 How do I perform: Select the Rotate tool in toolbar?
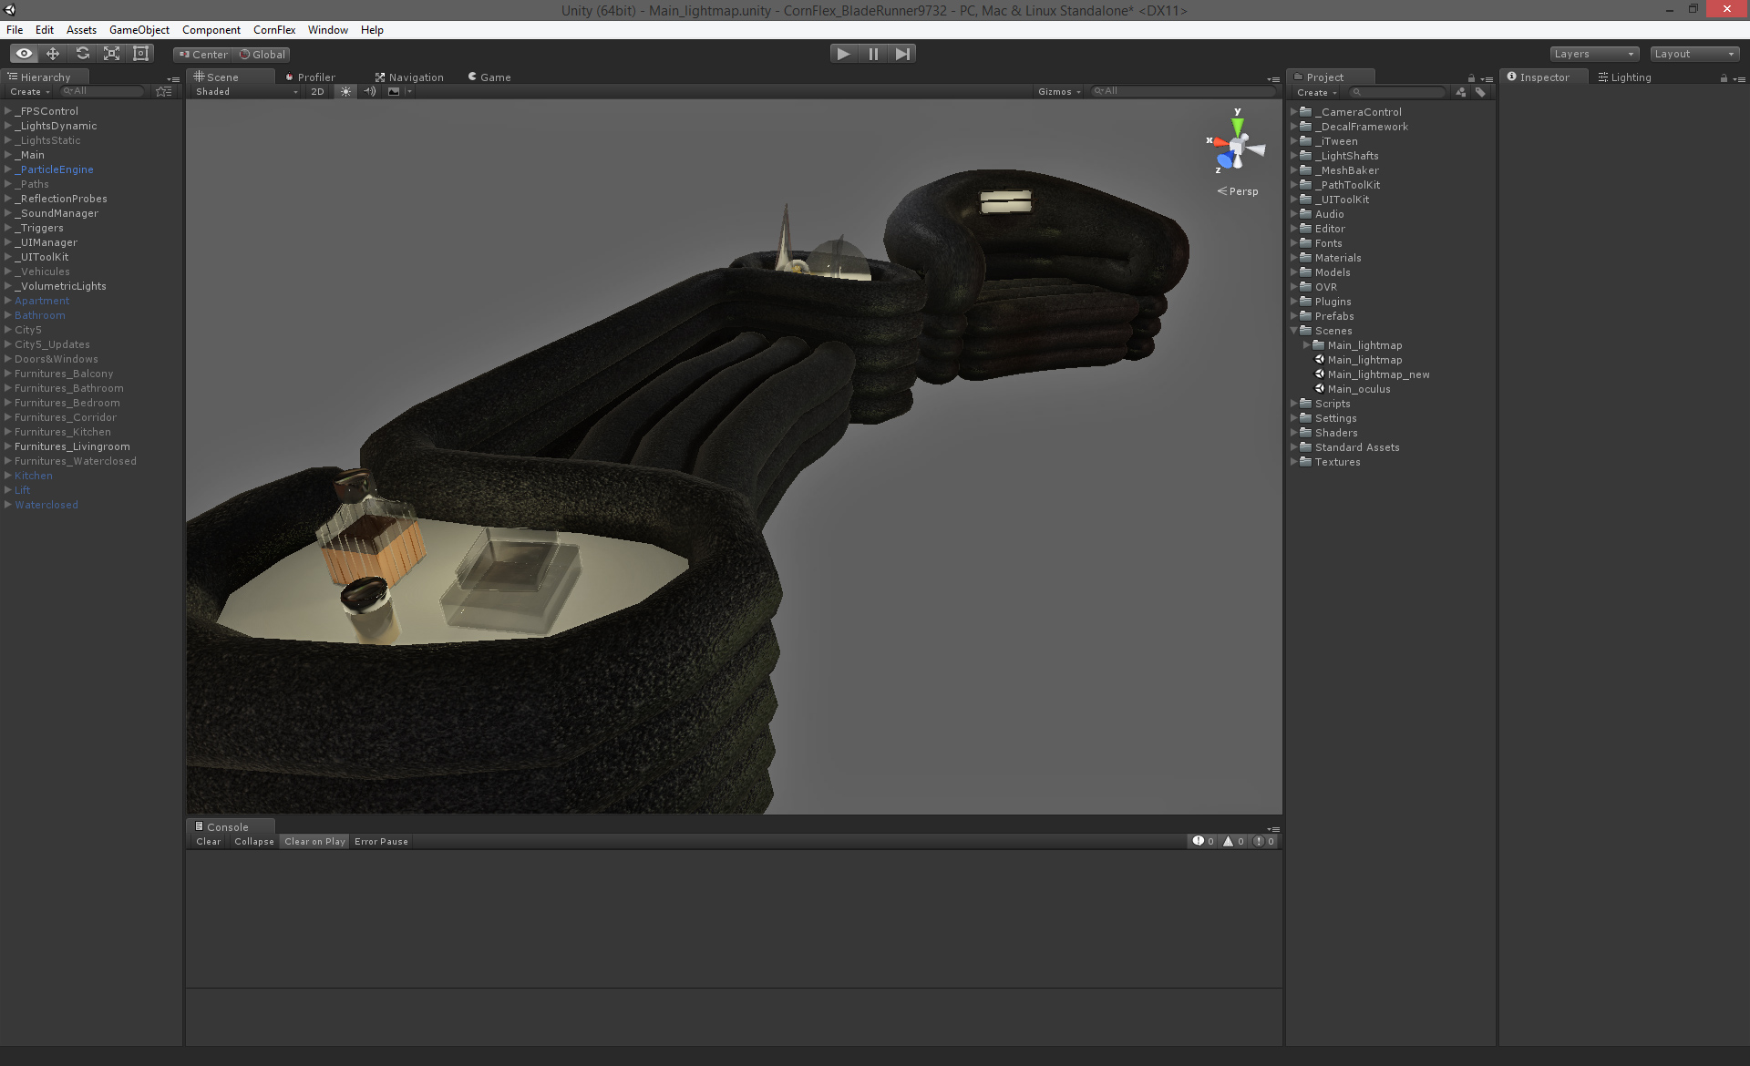coord(82,54)
